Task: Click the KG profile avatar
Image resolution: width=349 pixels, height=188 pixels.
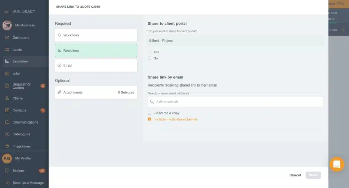Action: (7, 158)
